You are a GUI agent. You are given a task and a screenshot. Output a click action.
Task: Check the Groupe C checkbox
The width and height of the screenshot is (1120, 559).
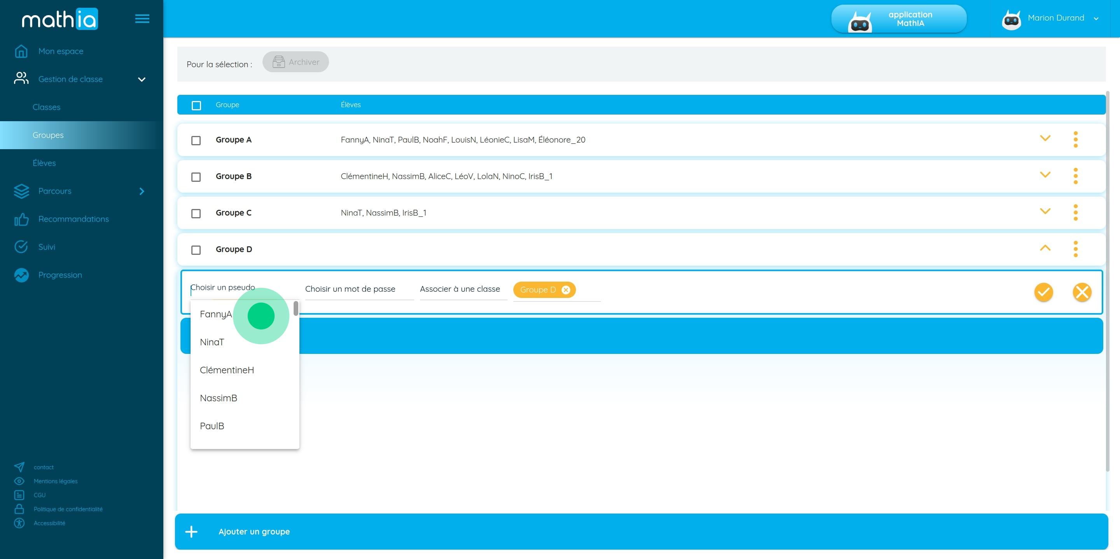pos(196,213)
